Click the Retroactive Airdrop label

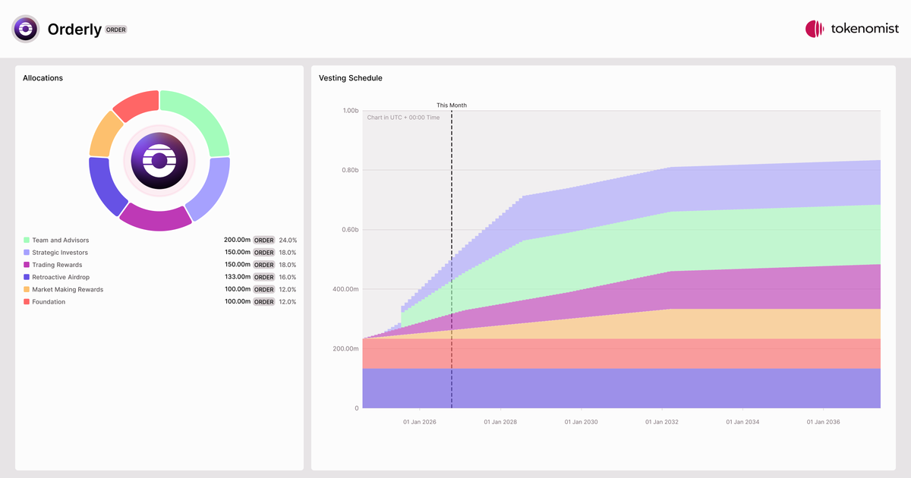61,277
